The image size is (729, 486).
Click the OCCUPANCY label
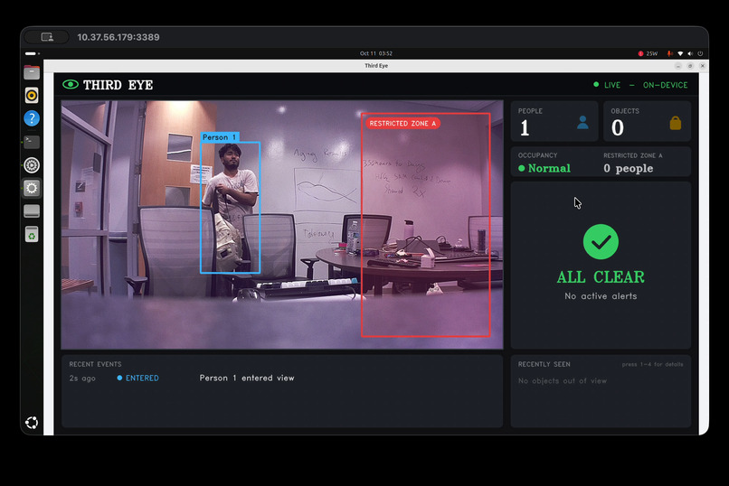pyautogui.click(x=537, y=155)
